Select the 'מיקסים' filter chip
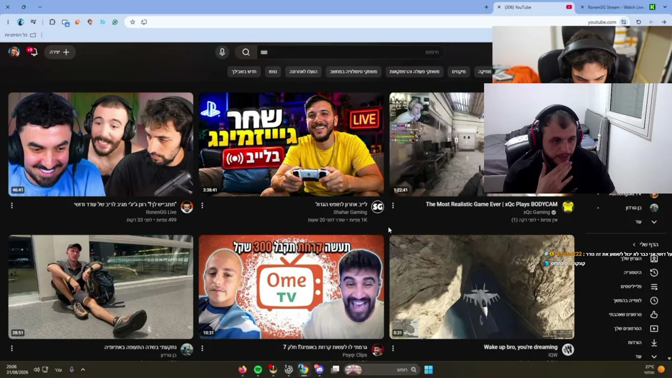This screenshot has width=672, height=378. click(459, 71)
